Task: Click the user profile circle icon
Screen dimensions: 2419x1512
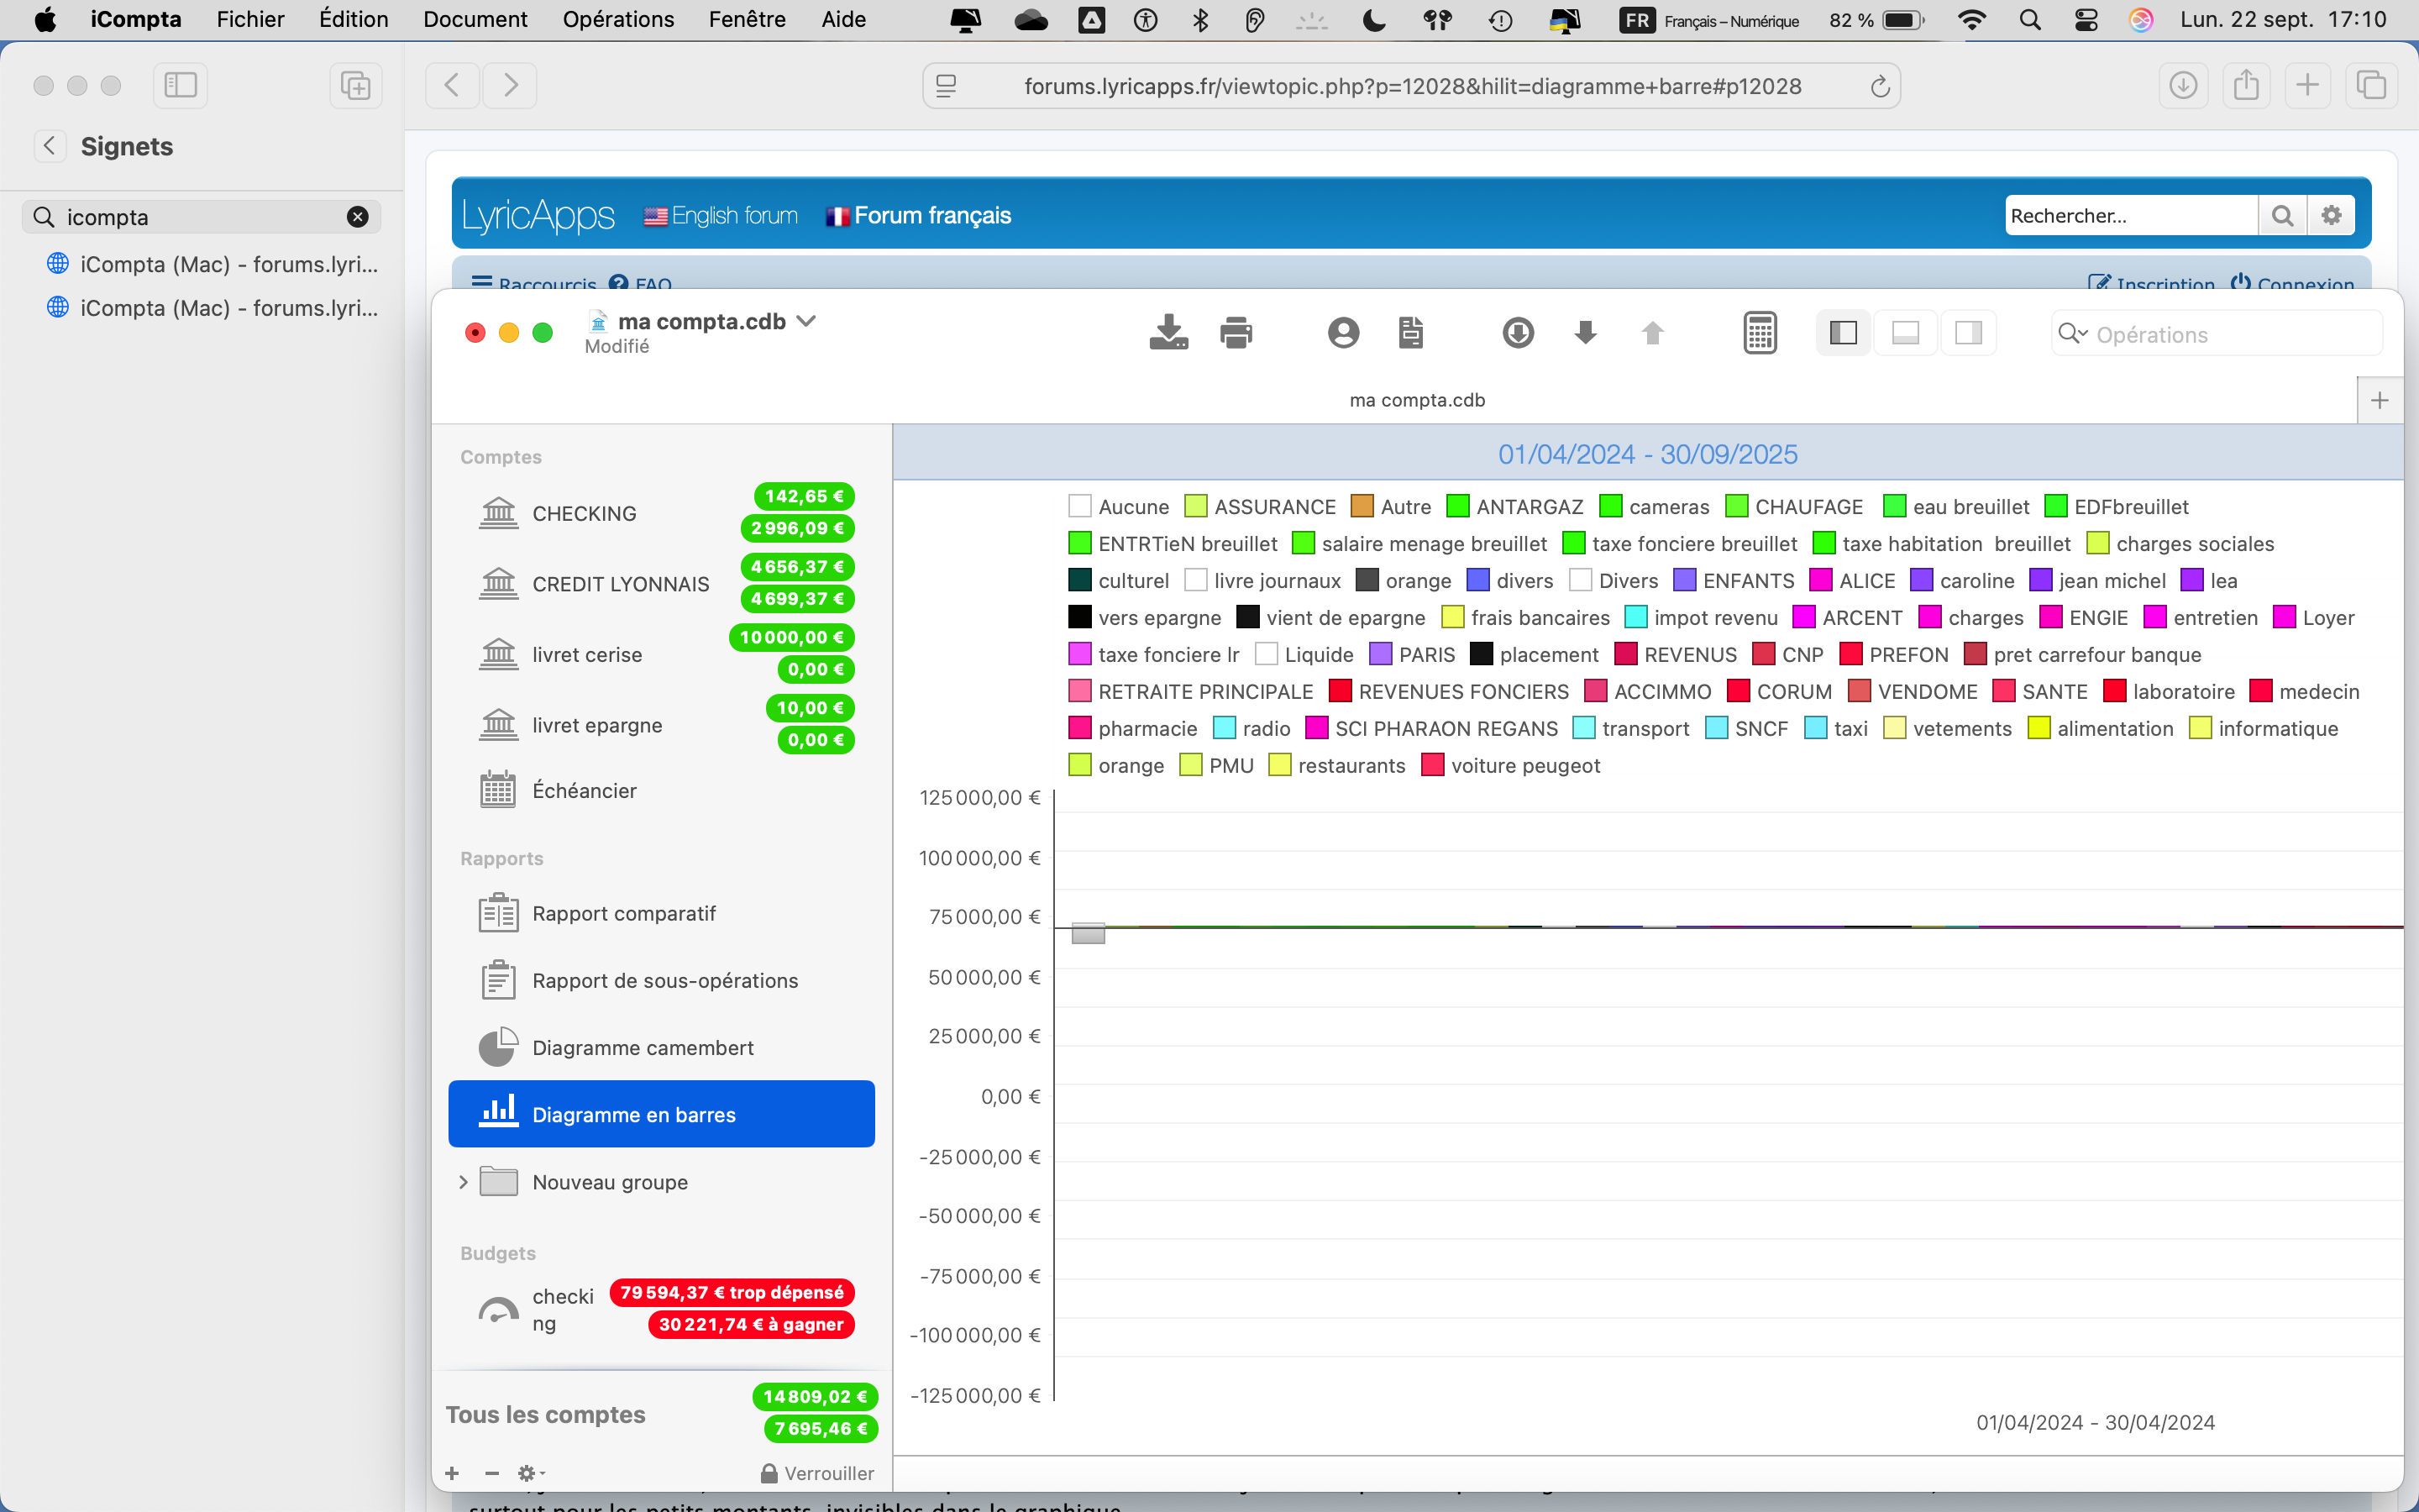Action: coord(1342,333)
